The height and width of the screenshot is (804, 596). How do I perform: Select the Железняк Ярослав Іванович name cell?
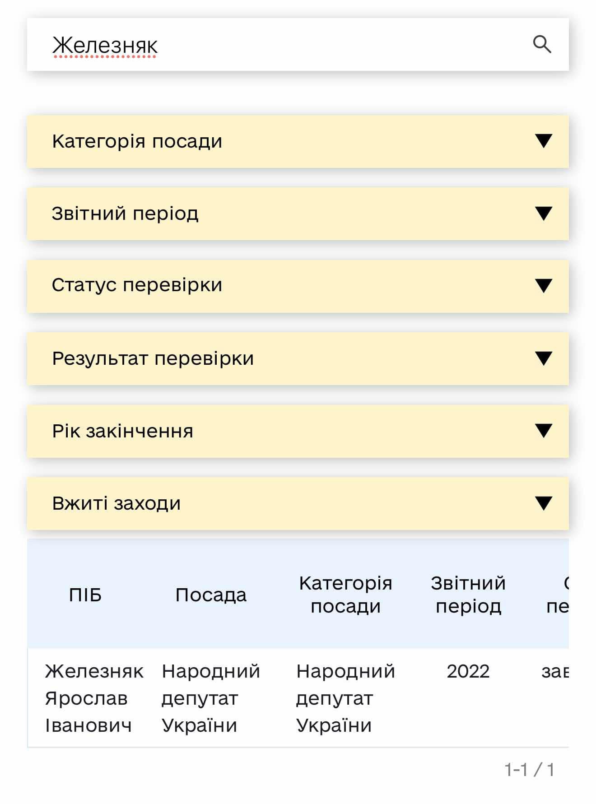click(94, 698)
